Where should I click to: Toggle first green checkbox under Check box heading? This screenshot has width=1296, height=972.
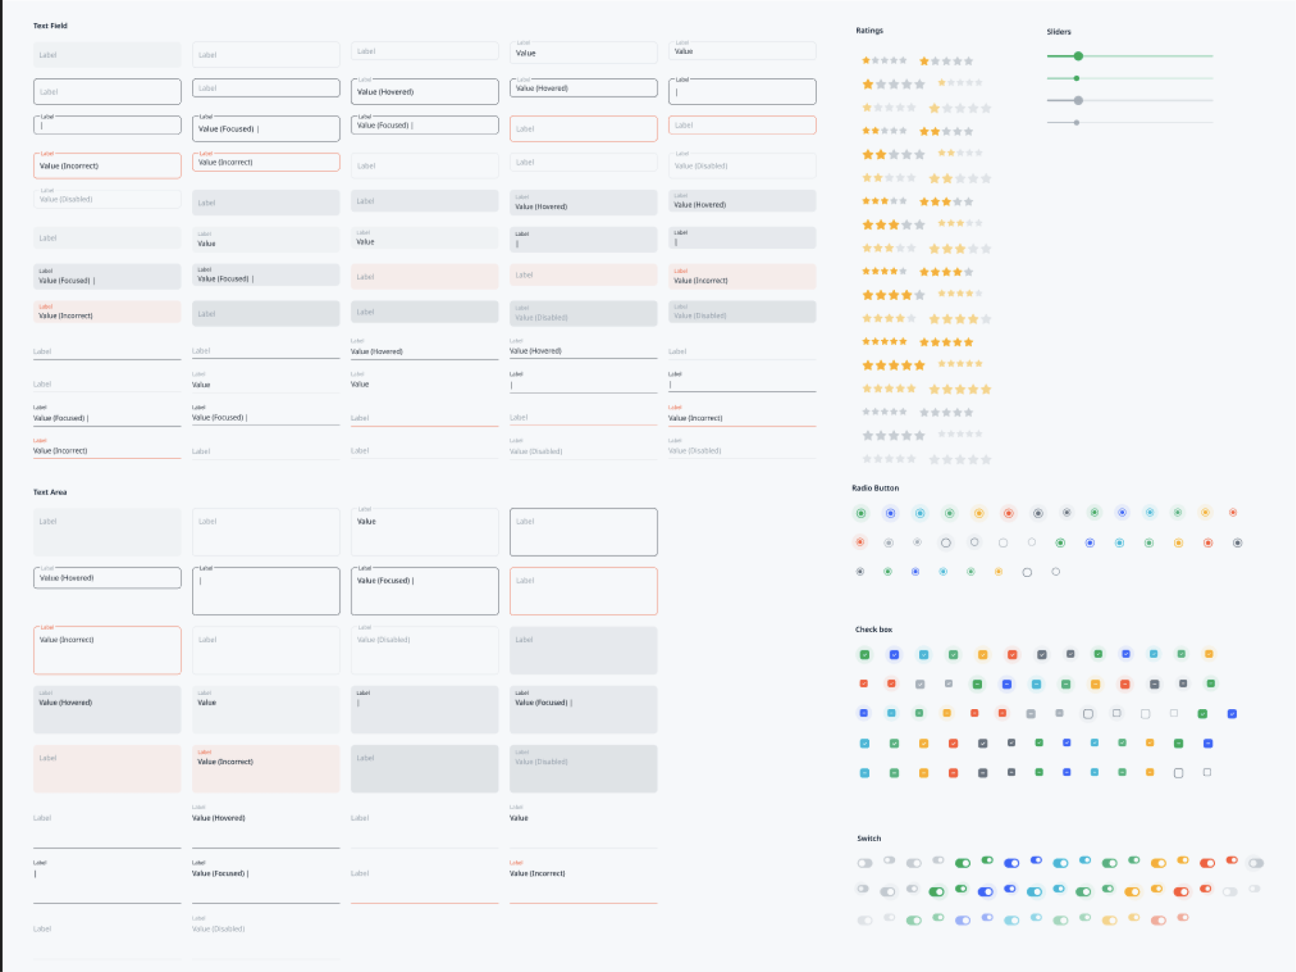click(865, 655)
